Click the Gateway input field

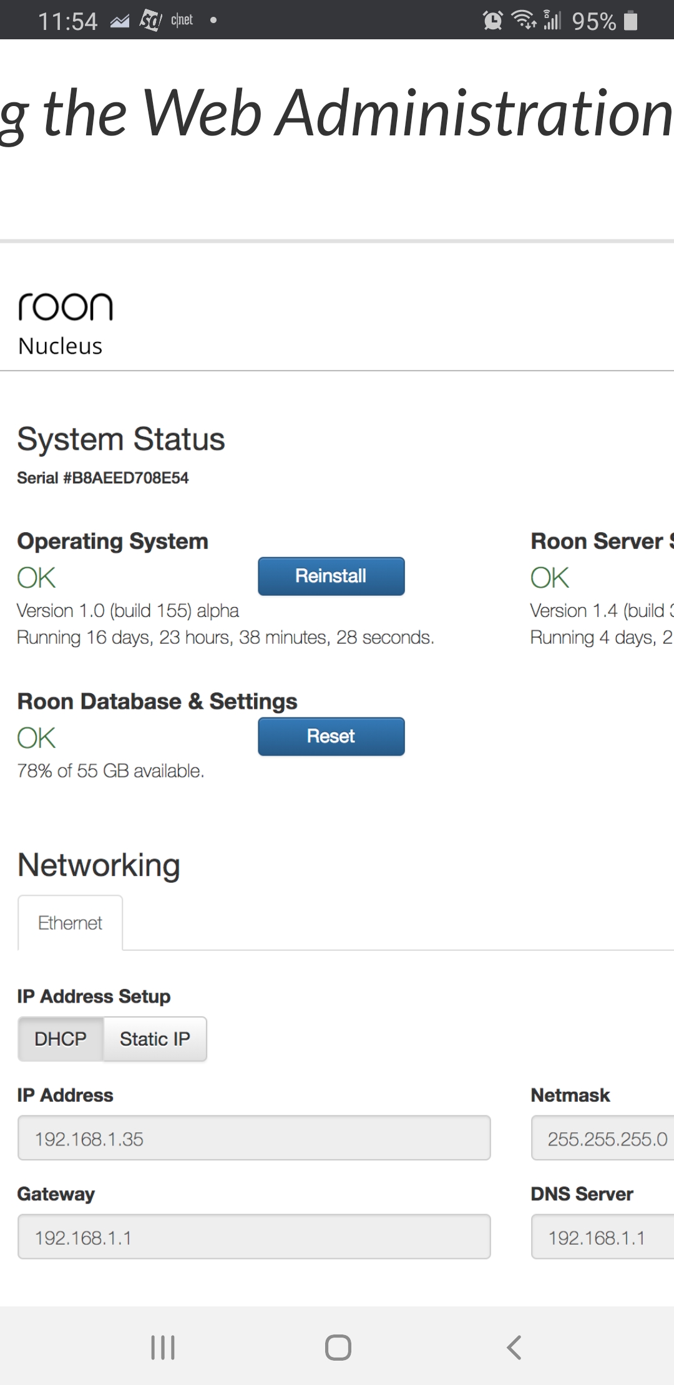254,1237
